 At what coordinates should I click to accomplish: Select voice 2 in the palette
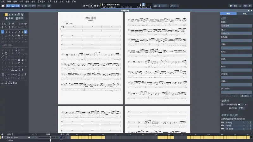[9, 15]
